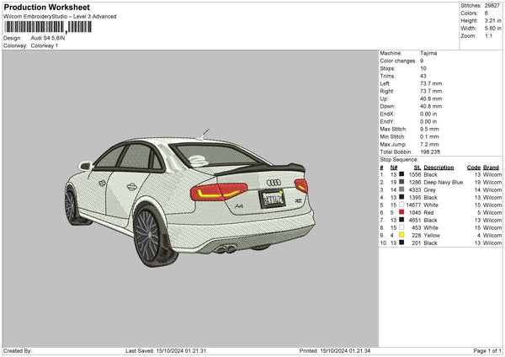Click the embroidered Audi car preview
505x357 pixels.
(x=189, y=198)
